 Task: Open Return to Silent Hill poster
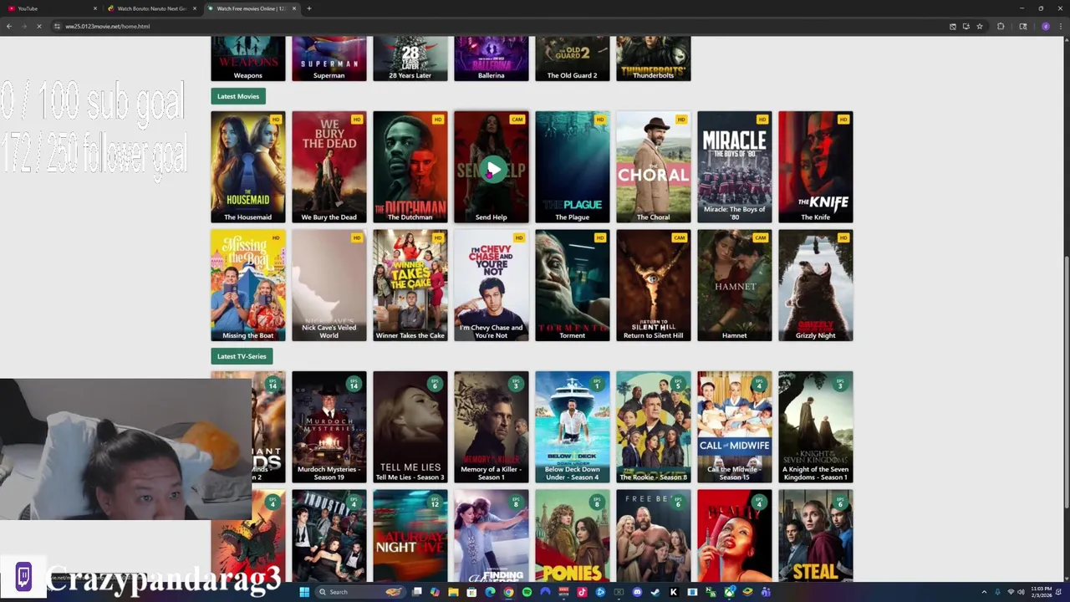654,285
